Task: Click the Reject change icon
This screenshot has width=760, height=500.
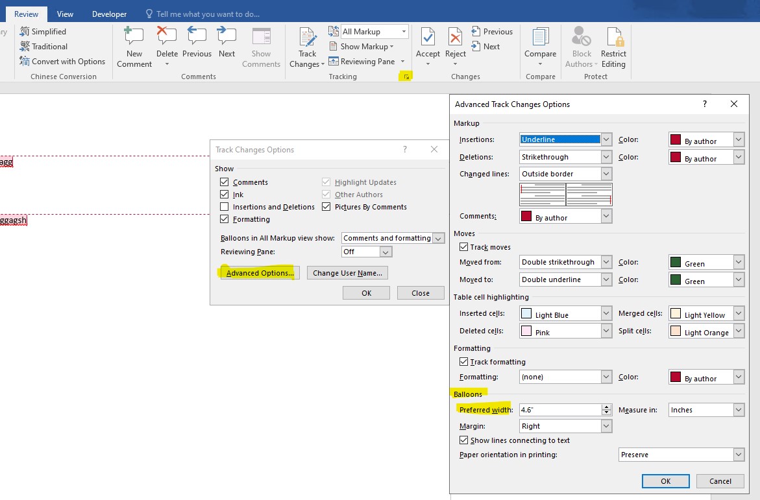Action: [x=456, y=38]
